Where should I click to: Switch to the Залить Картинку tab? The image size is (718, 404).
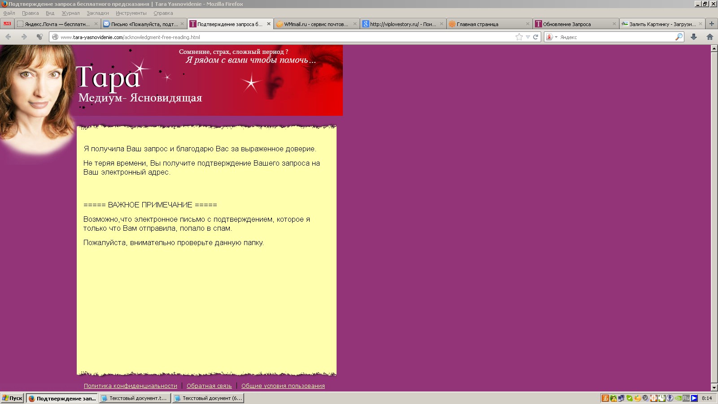[662, 24]
